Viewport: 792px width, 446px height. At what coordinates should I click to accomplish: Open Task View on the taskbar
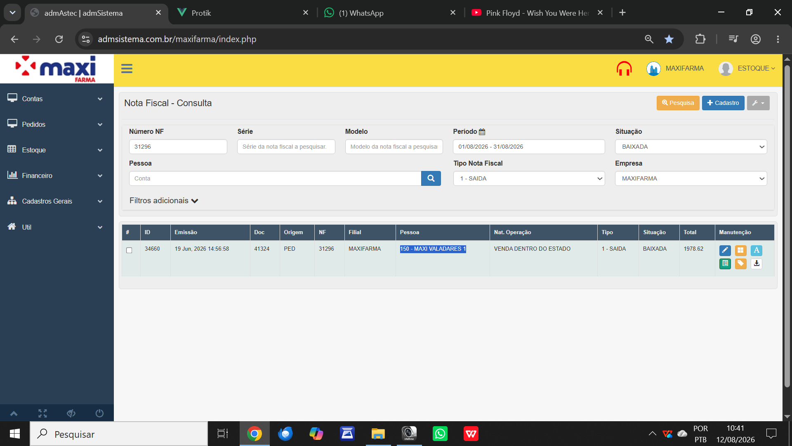pos(223,434)
